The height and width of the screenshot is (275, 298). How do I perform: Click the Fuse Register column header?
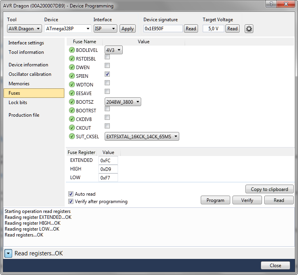(x=81, y=152)
